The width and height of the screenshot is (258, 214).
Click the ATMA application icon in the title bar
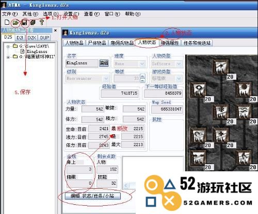tap(4, 5)
